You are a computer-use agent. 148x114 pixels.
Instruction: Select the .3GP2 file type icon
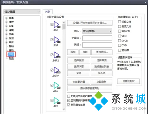(x=57, y=55)
